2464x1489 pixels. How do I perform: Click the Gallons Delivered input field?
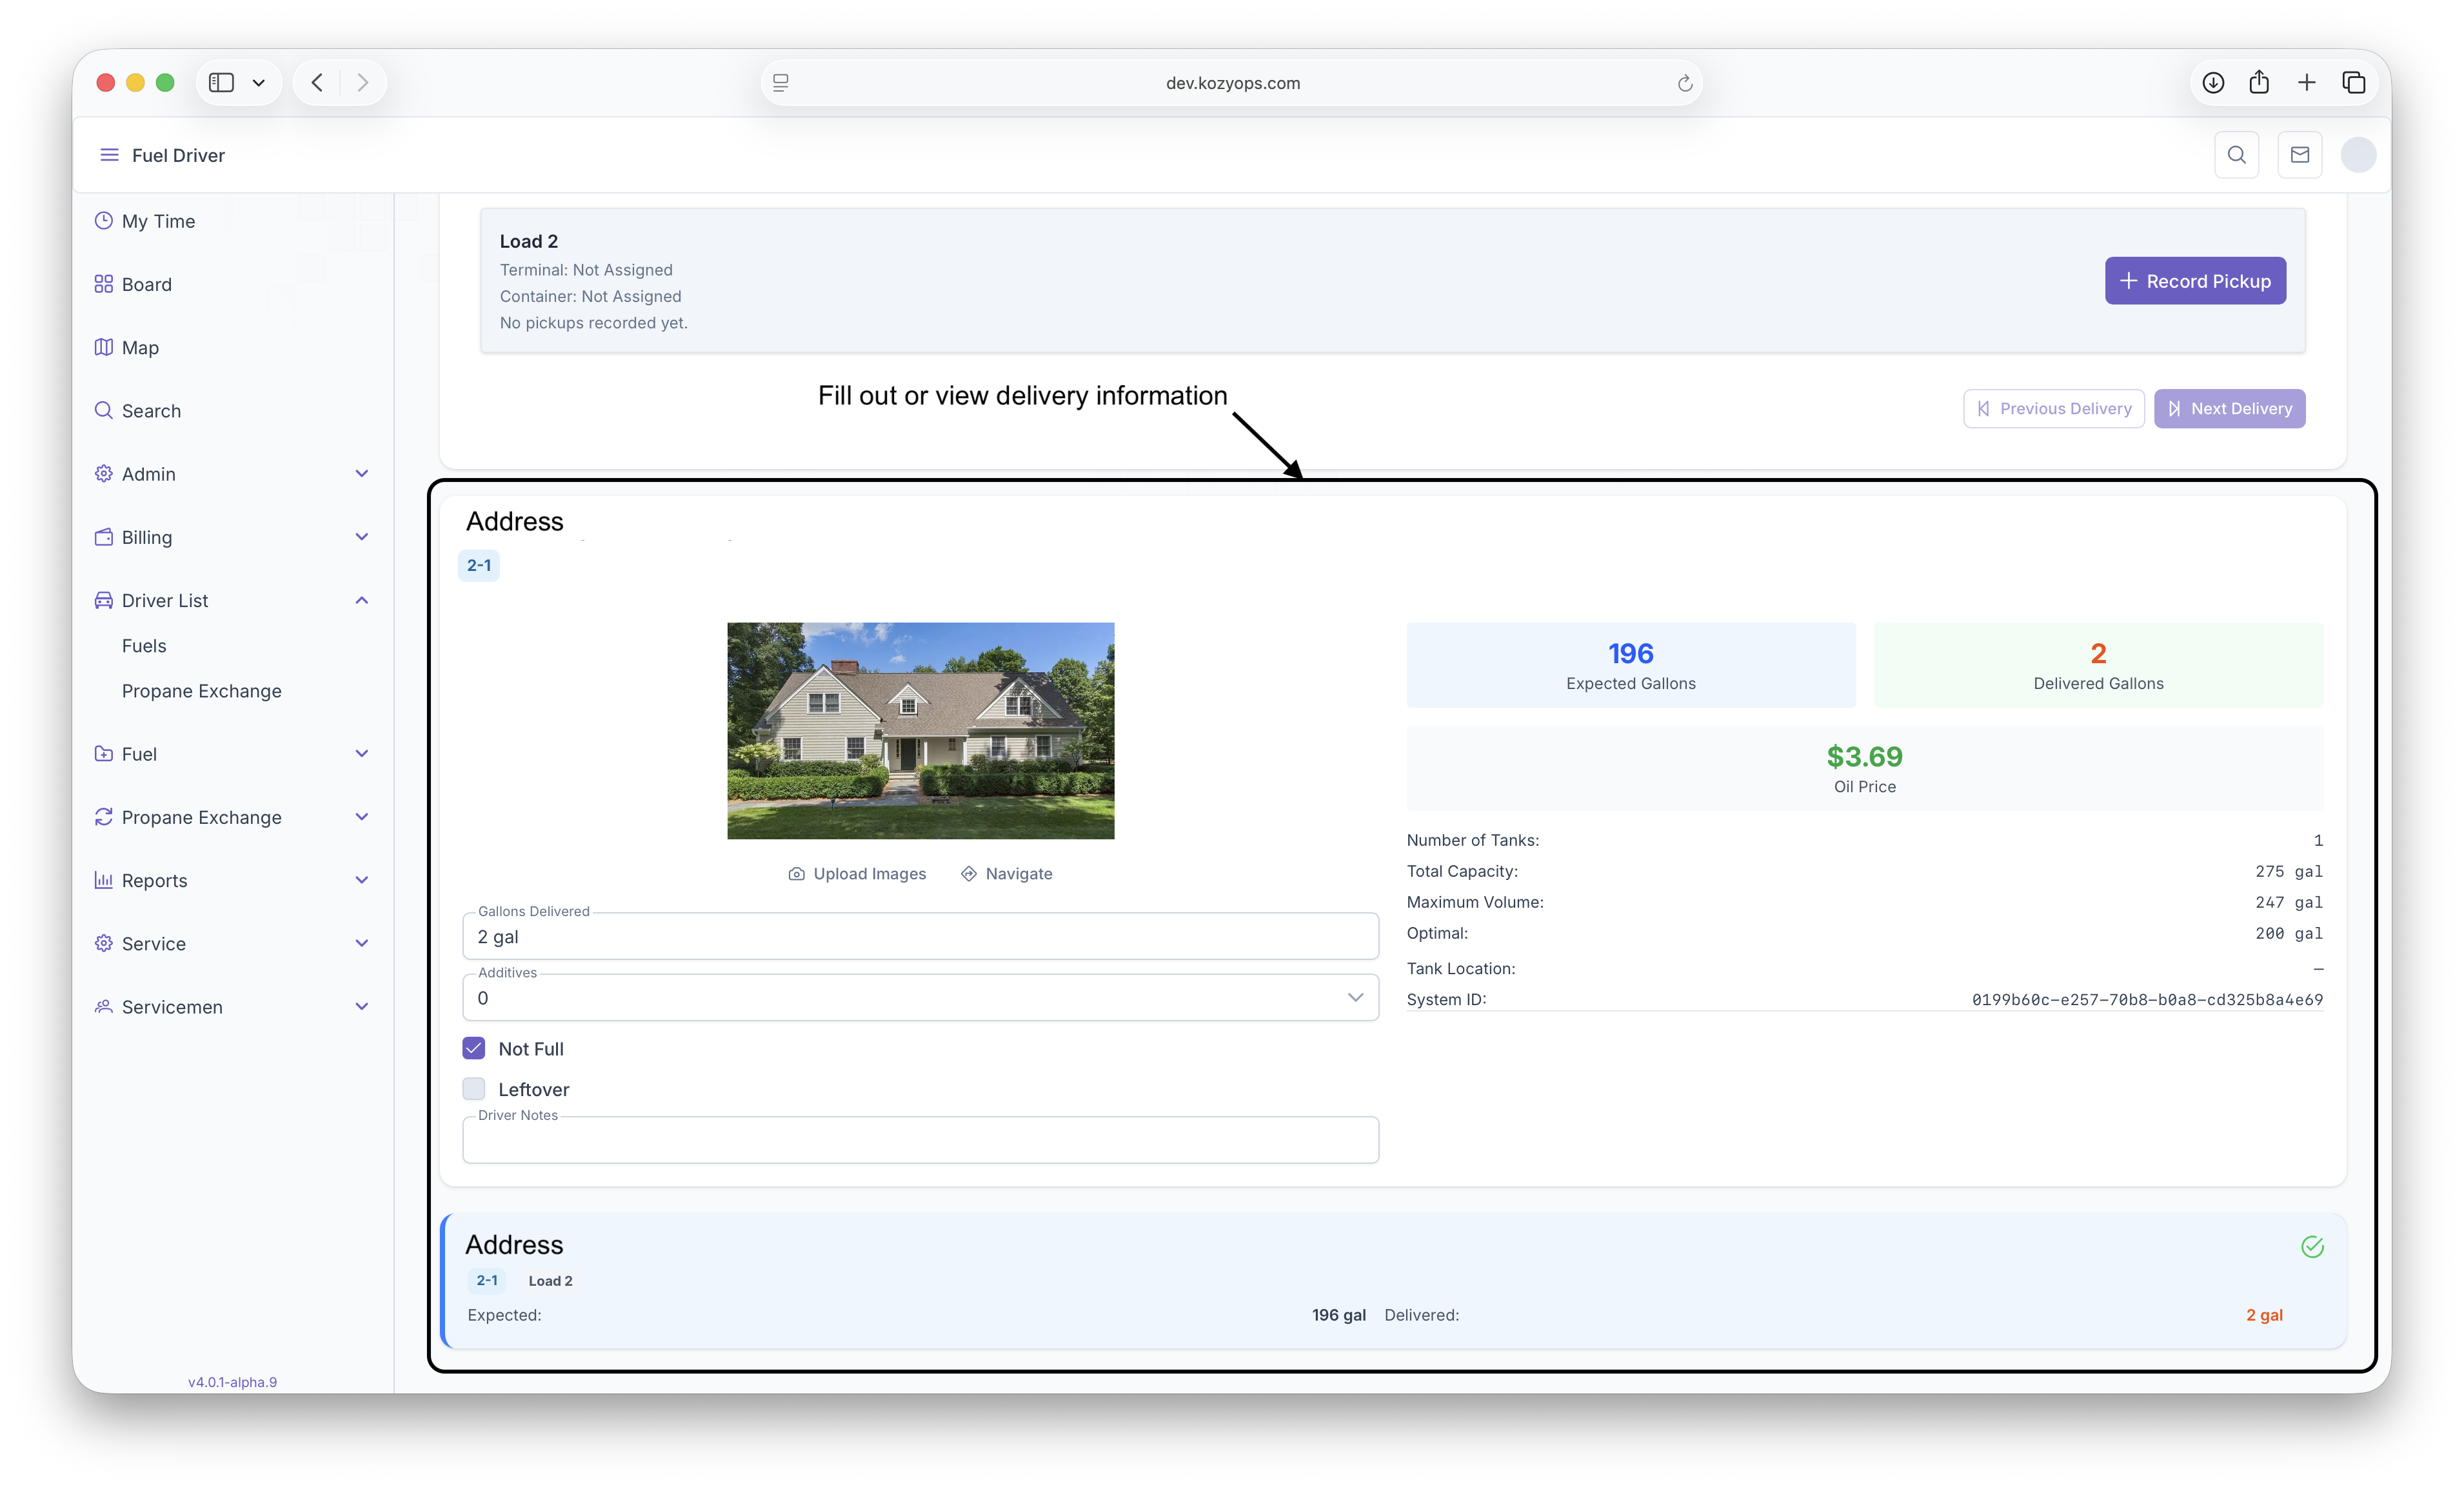[x=920, y=937]
